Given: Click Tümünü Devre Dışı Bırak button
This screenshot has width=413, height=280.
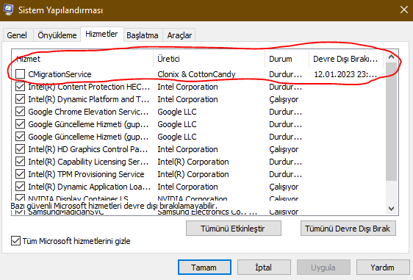Looking at the screenshot, I should [348, 229].
